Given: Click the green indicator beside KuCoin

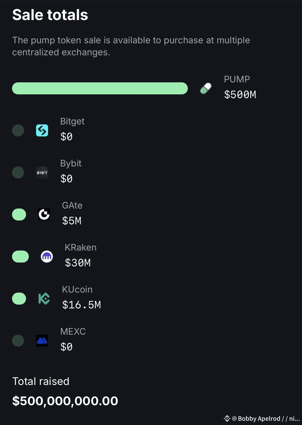Looking at the screenshot, I should click(19, 299).
